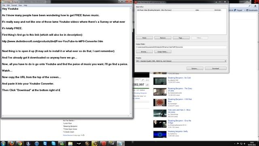This screenshot has width=259, height=146.
Task: Click the dvdvideosoft URL text in Notepad
Action: pyautogui.click(x=52, y=41)
